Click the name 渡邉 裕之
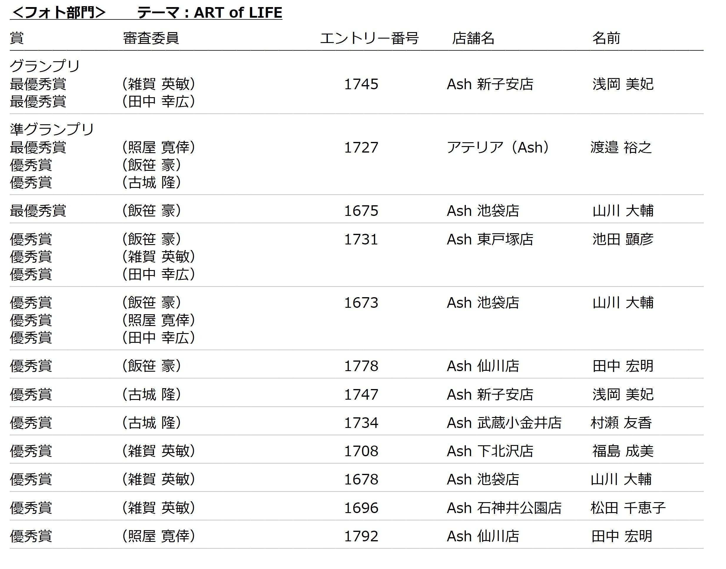 click(x=621, y=148)
